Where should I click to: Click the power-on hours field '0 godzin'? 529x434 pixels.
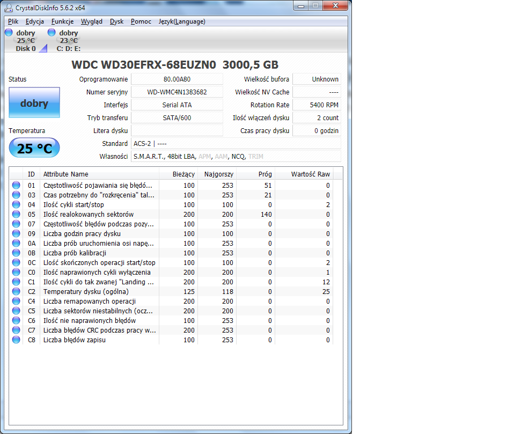[x=317, y=130]
